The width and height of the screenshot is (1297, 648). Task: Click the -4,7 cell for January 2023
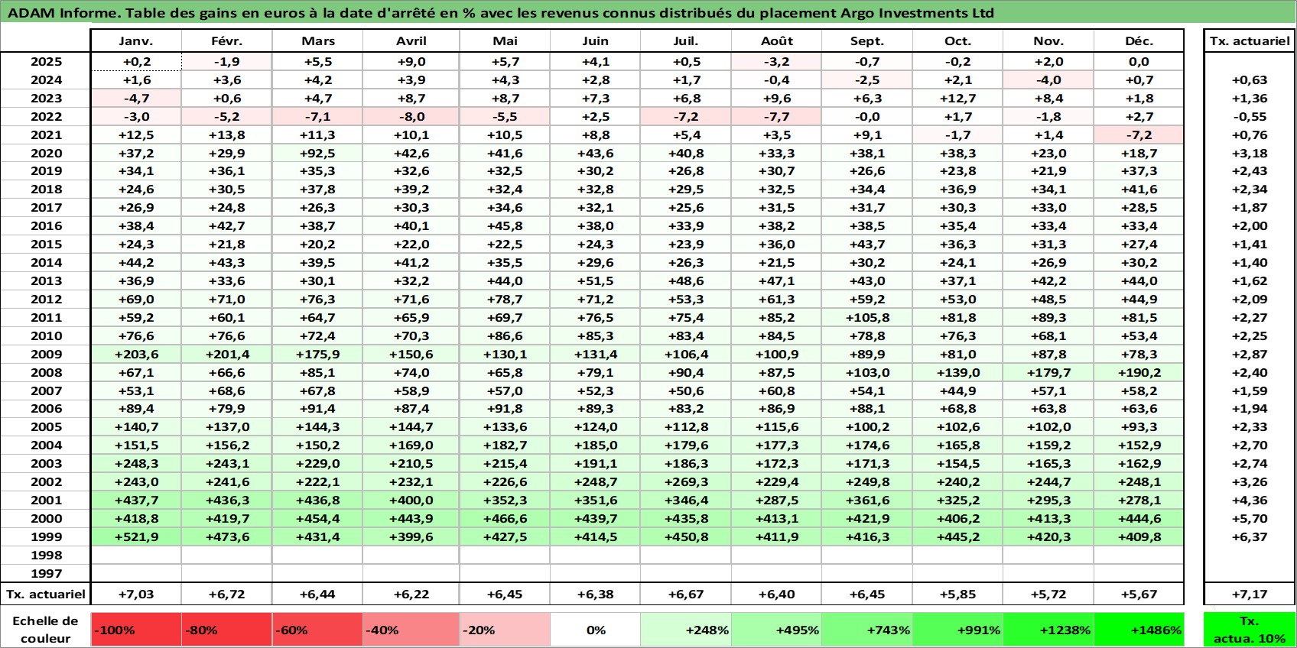pyautogui.click(x=136, y=98)
